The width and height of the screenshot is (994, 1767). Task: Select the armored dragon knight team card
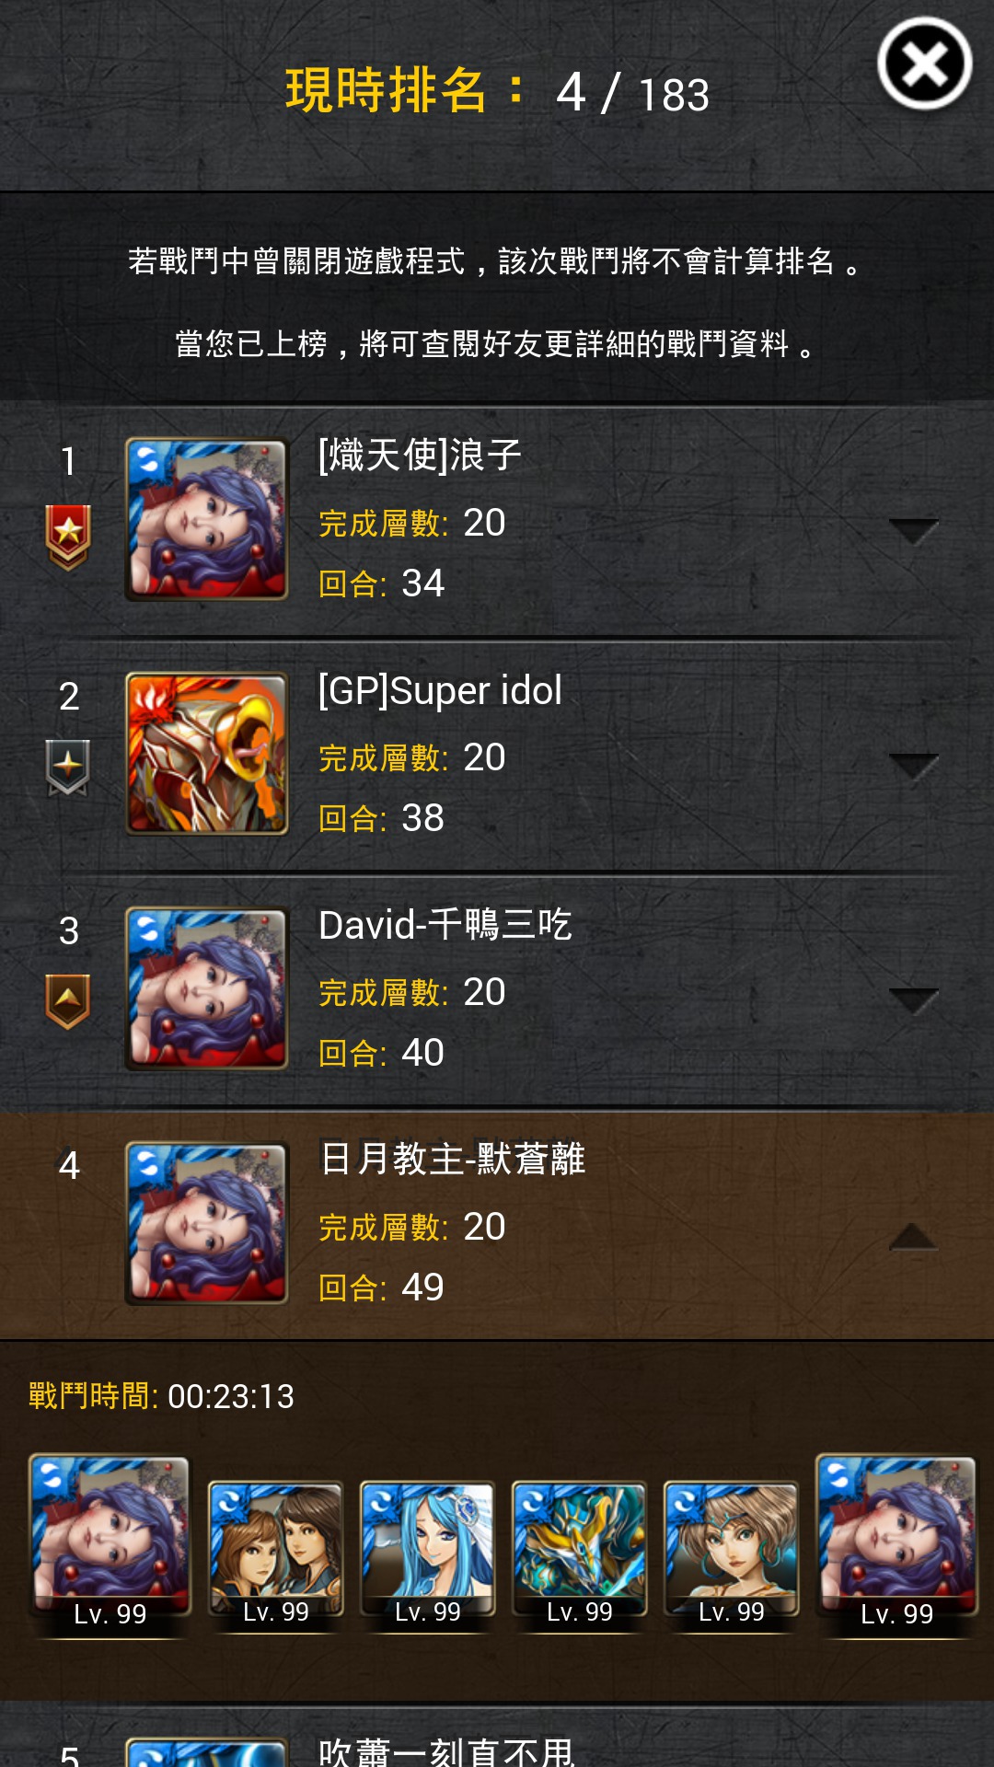pos(579,1555)
